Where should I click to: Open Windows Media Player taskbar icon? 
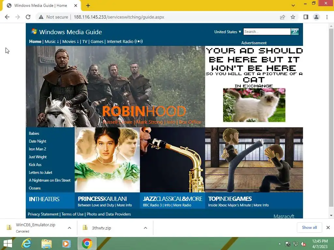66,243
